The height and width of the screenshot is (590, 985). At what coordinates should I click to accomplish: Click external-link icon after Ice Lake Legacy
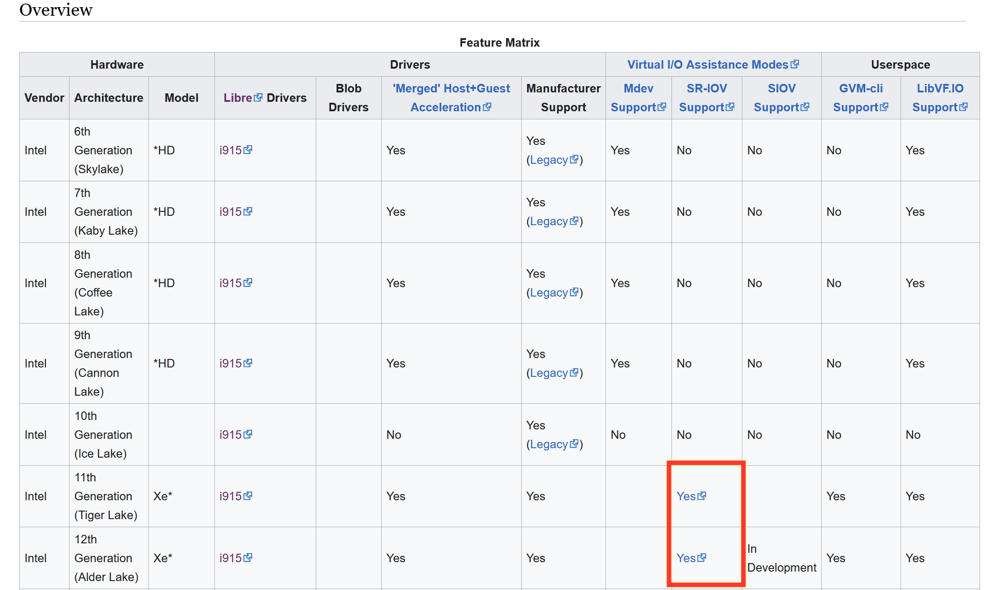click(574, 444)
